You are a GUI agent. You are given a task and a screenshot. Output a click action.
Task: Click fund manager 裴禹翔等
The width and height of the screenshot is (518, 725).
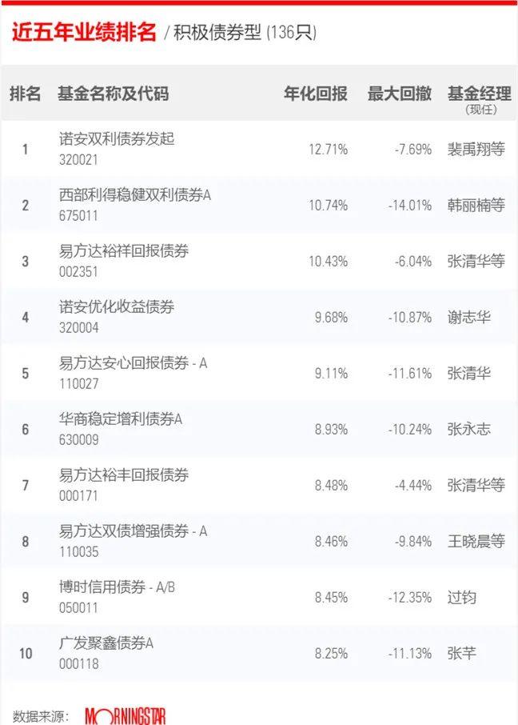point(476,149)
